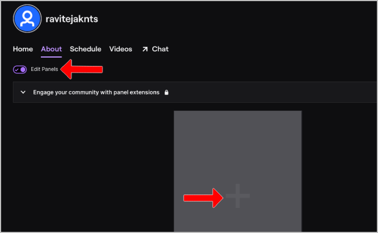Click the lock icon beside panel extensions
Screen dimensions: 378x233
pos(166,92)
